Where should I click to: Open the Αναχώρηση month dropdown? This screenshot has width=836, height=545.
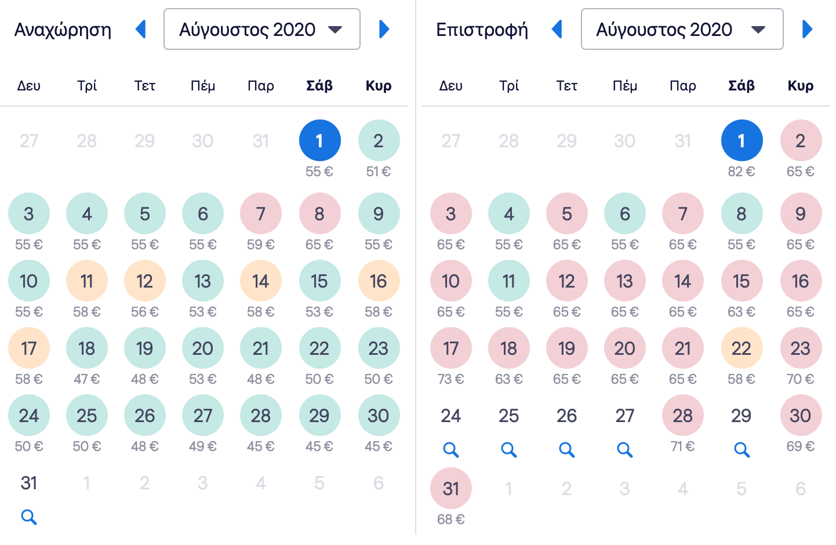tap(262, 29)
